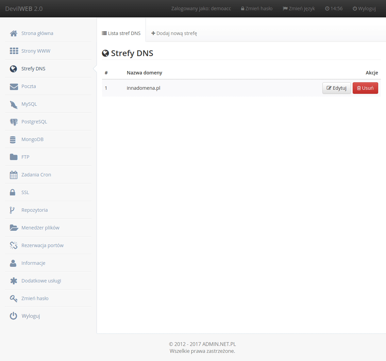Viewport: 386px width, 361px height.
Task: Switch to Lista stref DNS tab
Action: (121, 33)
